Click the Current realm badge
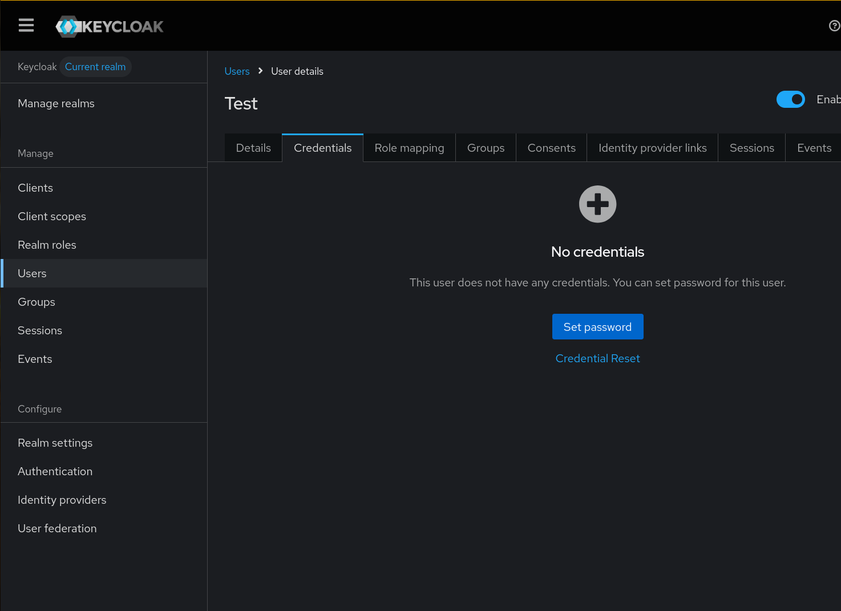The height and width of the screenshot is (611, 841). point(95,67)
